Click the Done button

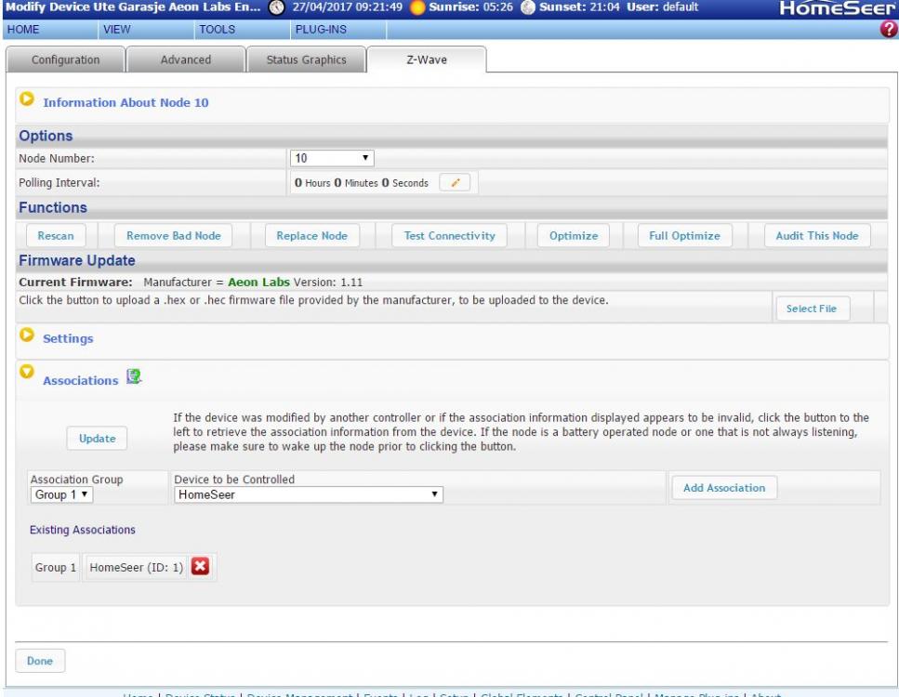40,661
